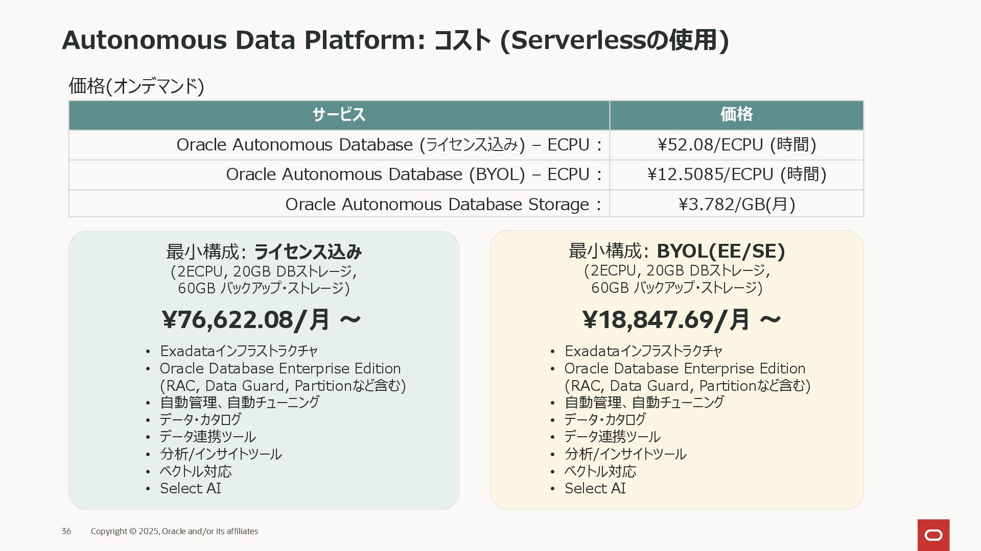Viewport: 981px width, 551px height.
Task: Click "(2ECPU, 20GB DBストレージ," in the ライセンス込み card
Action: point(264,271)
